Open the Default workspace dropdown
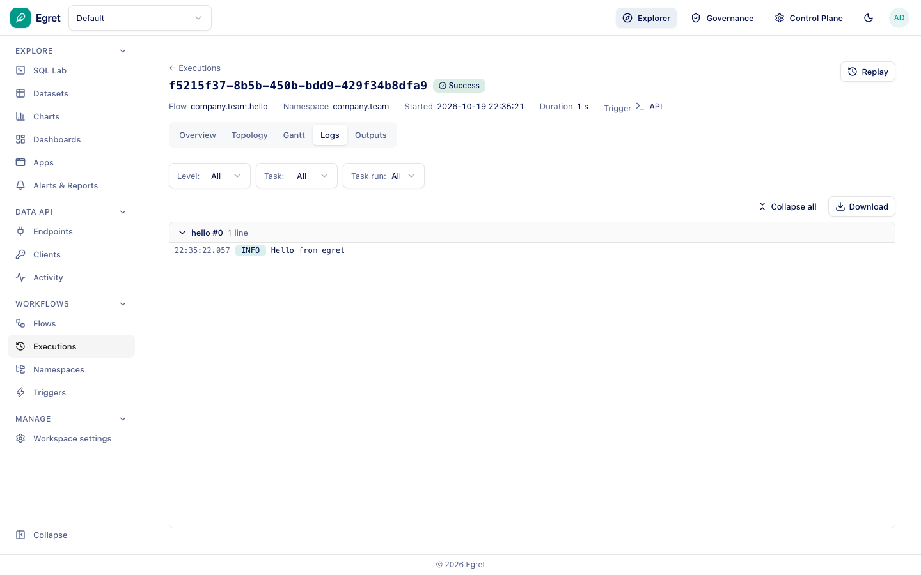Viewport: 921px width, 575px height. (140, 18)
